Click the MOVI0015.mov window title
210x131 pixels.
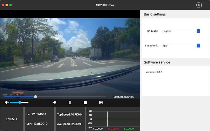point(105,5)
